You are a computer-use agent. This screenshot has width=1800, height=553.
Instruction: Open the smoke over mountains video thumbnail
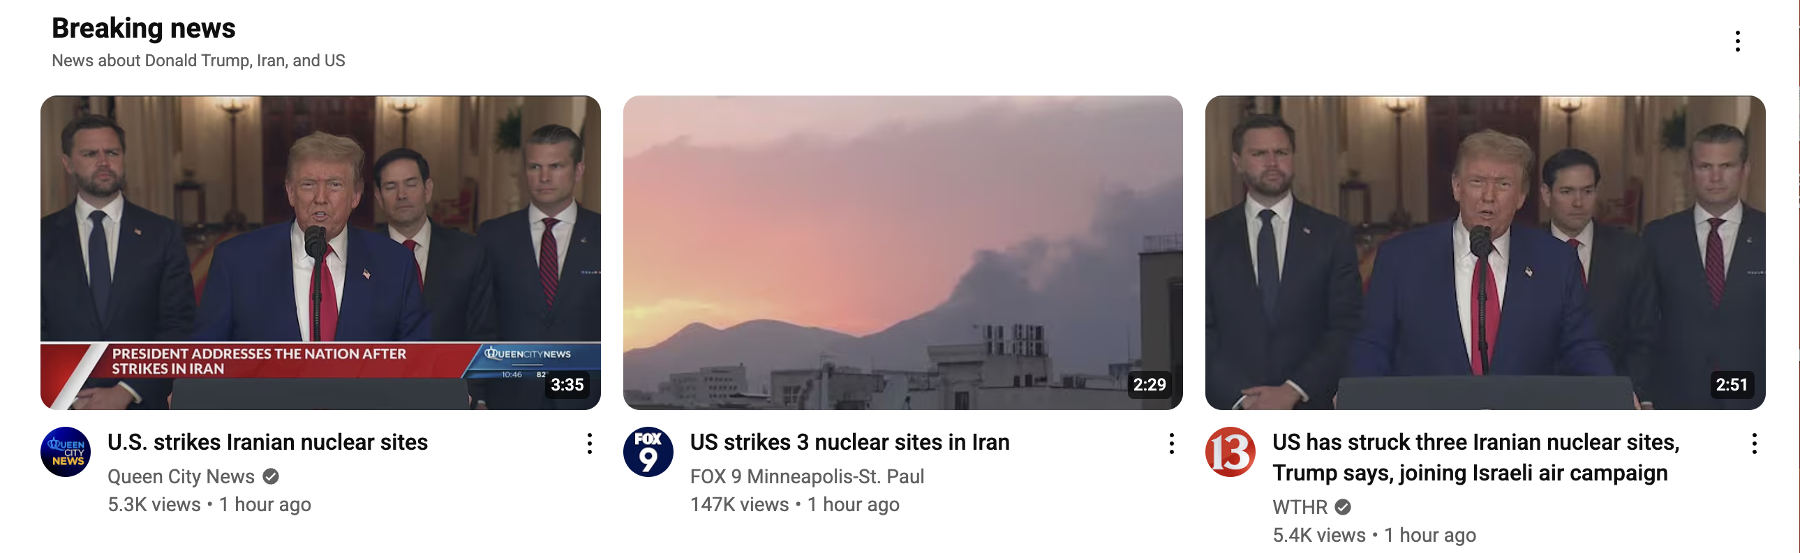tap(903, 252)
